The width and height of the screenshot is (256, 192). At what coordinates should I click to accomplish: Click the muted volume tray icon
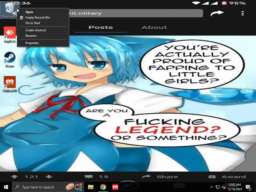pos(223,187)
